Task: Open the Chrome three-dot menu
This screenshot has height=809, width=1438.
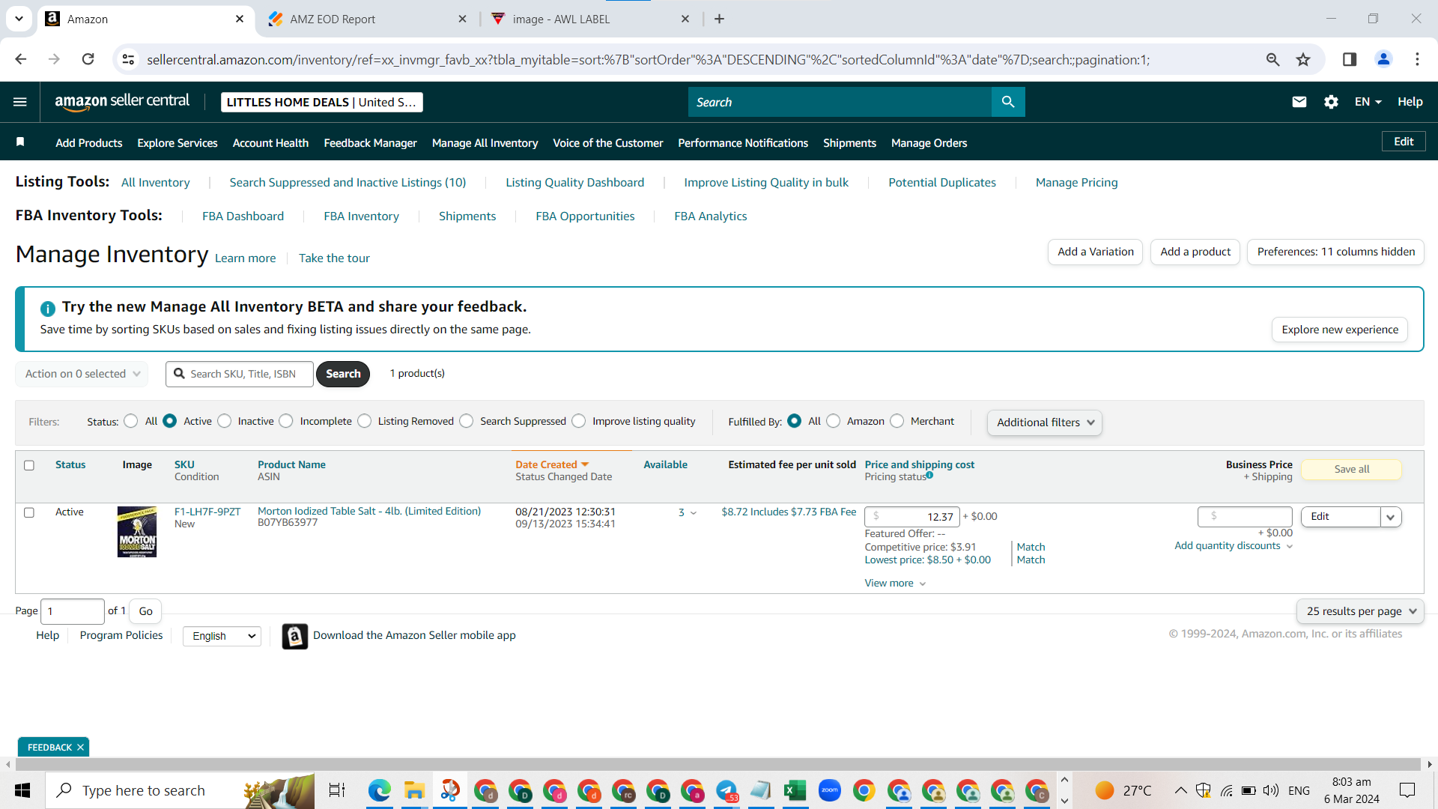Action: 1417,59
